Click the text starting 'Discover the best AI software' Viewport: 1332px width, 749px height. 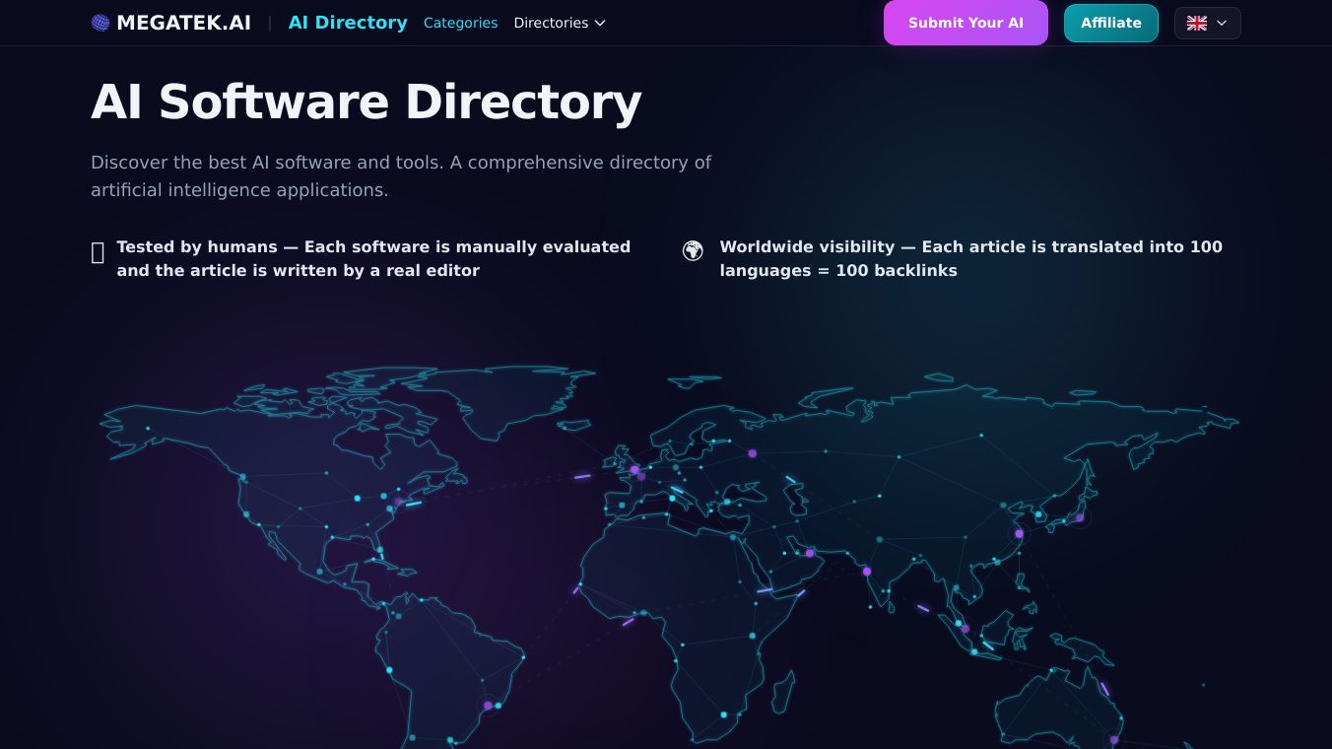pyautogui.click(x=401, y=175)
